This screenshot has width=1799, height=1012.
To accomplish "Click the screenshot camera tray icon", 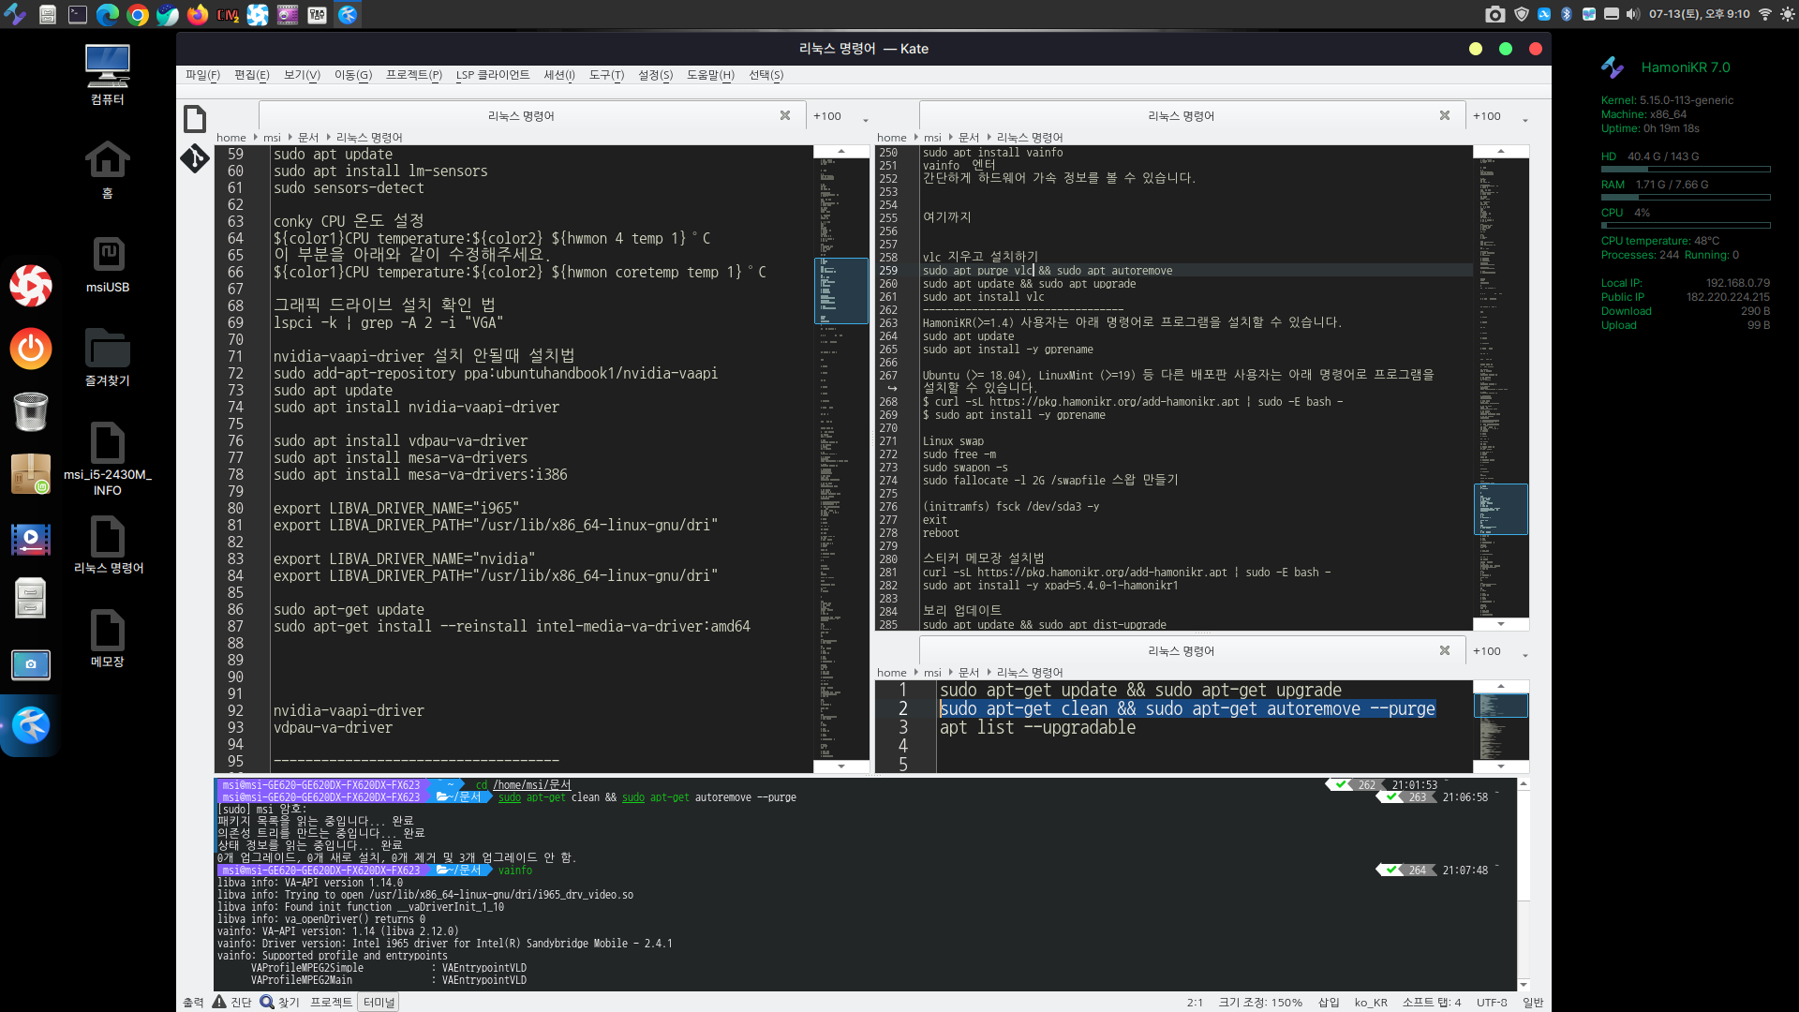I will pyautogui.click(x=1495, y=14).
